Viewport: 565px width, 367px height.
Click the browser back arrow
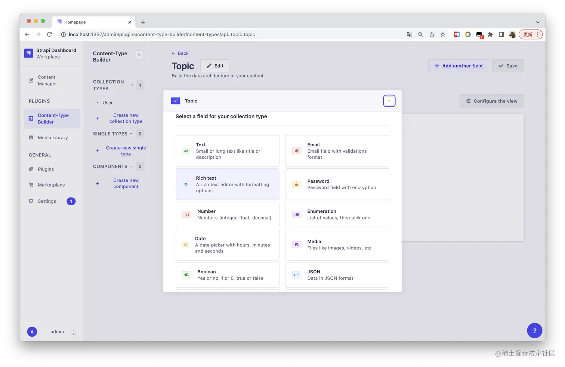(27, 34)
